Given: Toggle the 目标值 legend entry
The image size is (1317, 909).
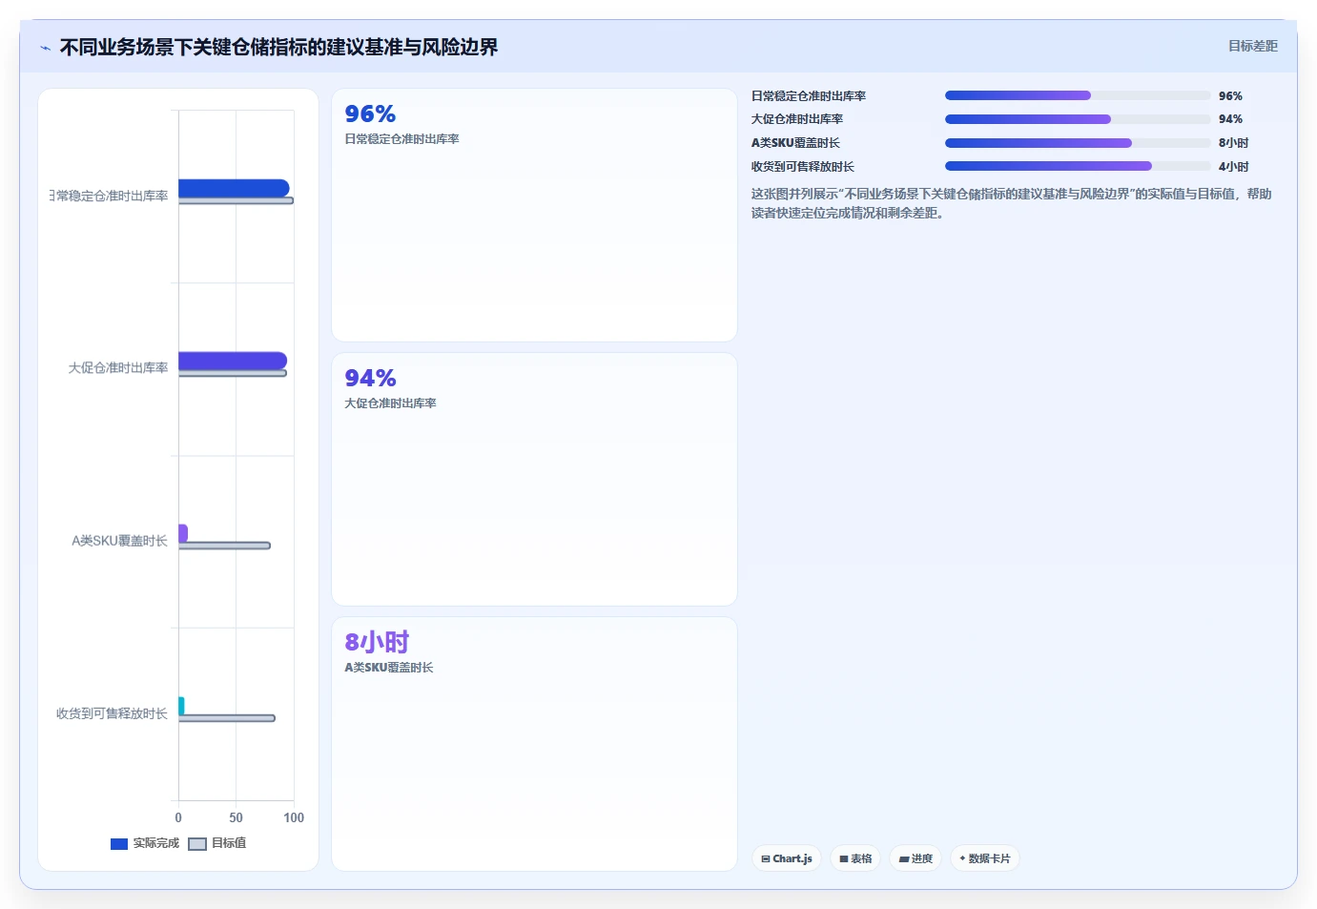Looking at the screenshot, I should pos(217,843).
